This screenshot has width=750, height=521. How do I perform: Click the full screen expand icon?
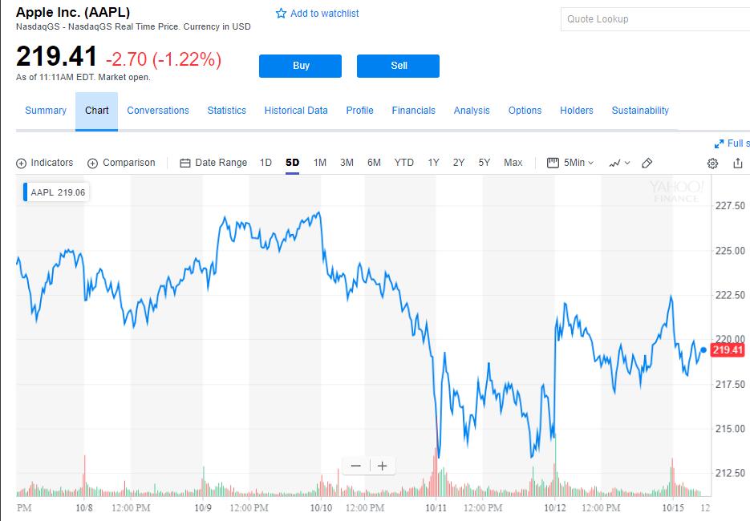(719, 143)
